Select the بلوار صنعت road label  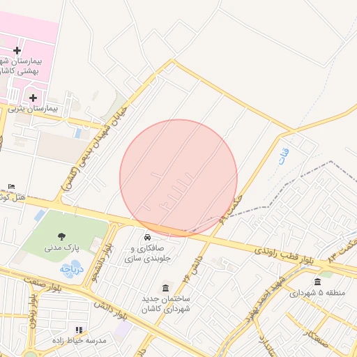[43, 284]
